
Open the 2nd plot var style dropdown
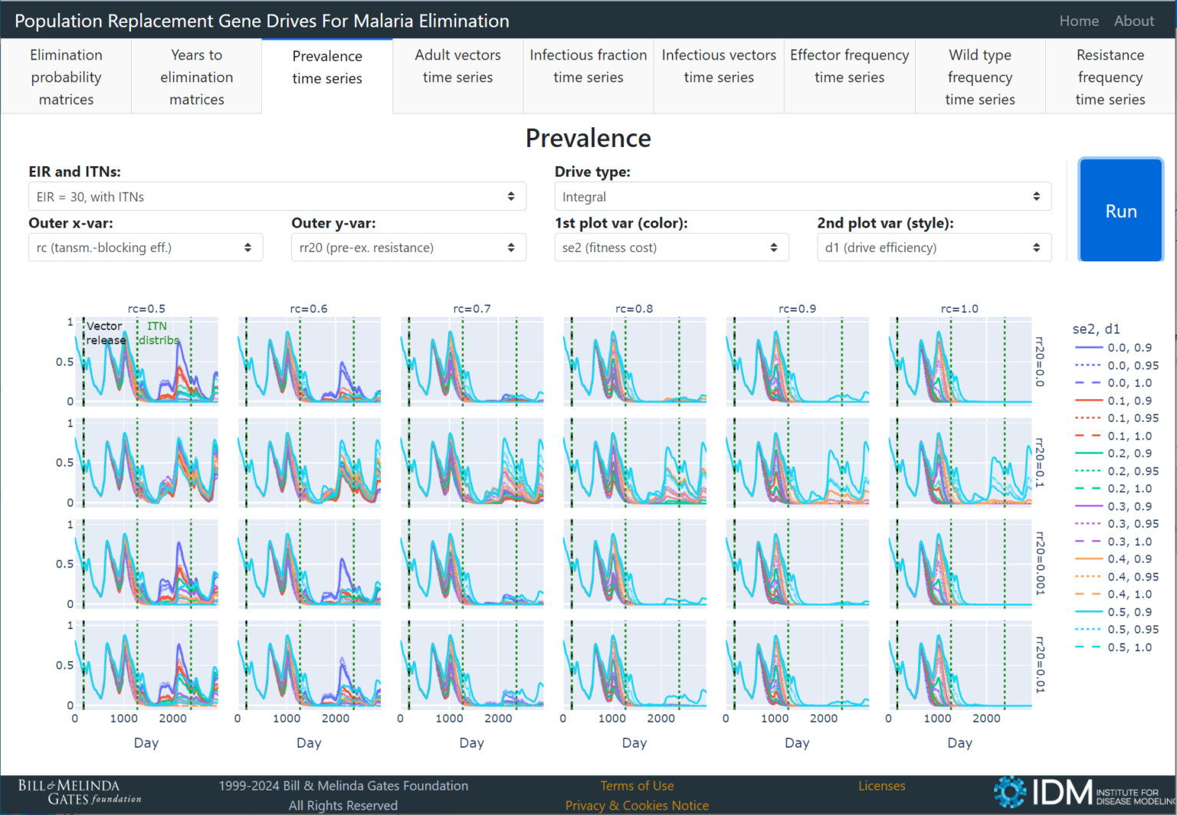(x=933, y=248)
